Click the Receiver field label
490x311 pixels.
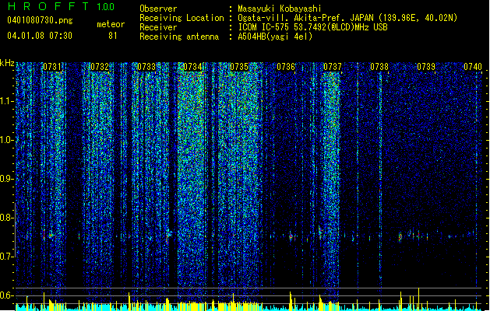[x=158, y=27]
